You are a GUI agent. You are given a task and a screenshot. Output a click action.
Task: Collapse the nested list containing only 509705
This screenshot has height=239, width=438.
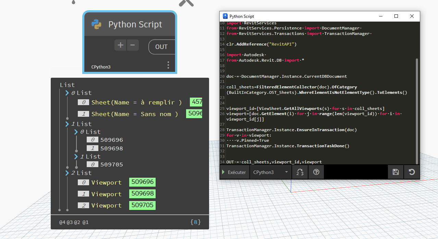pos(76,156)
